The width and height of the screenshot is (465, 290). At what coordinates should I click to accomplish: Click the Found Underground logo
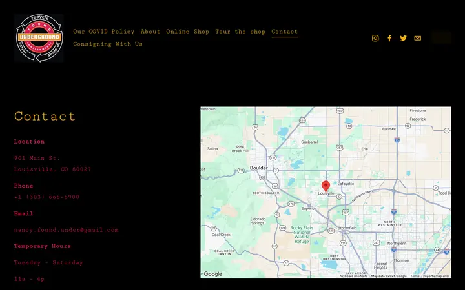39,38
